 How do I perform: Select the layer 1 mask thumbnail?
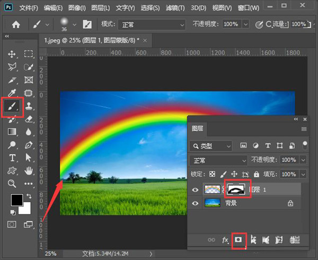[x=238, y=189]
